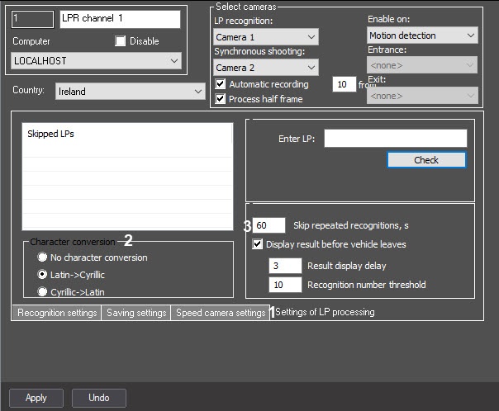The width and height of the screenshot is (499, 411).
Task: Click the Result display delay field
Action: point(285,266)
